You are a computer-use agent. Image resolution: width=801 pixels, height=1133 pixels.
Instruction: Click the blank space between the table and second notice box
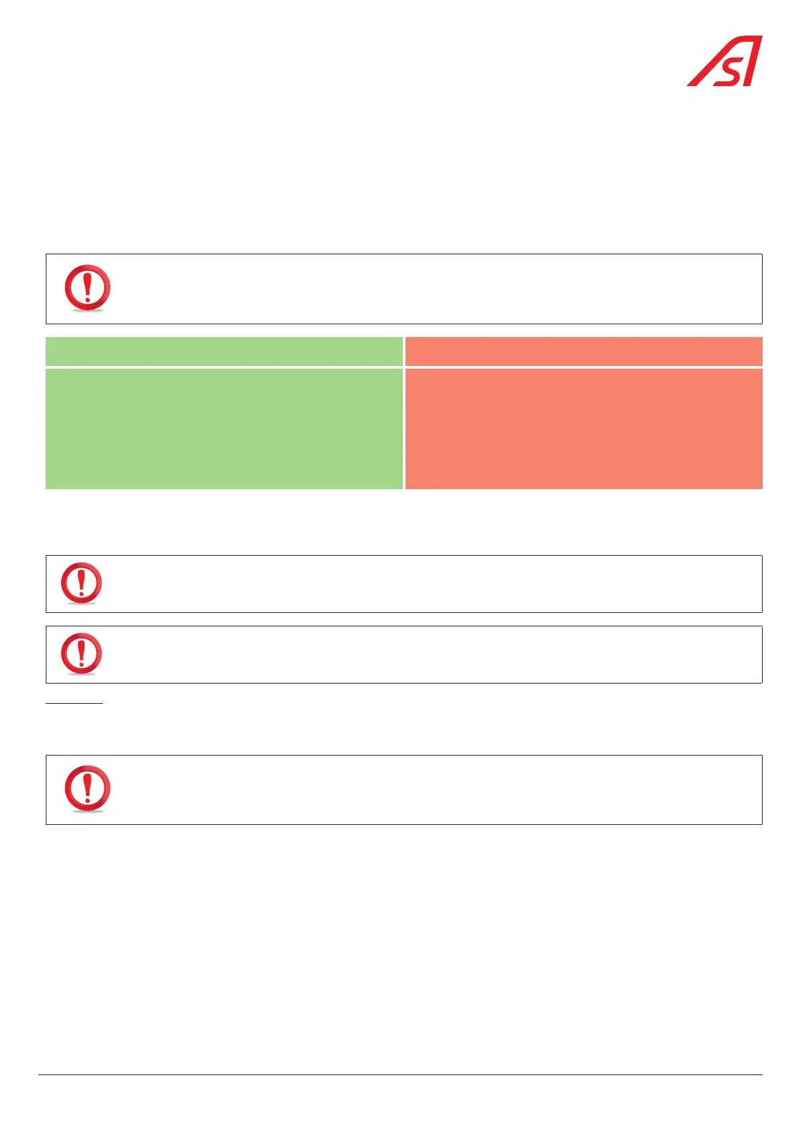[400, 522]
